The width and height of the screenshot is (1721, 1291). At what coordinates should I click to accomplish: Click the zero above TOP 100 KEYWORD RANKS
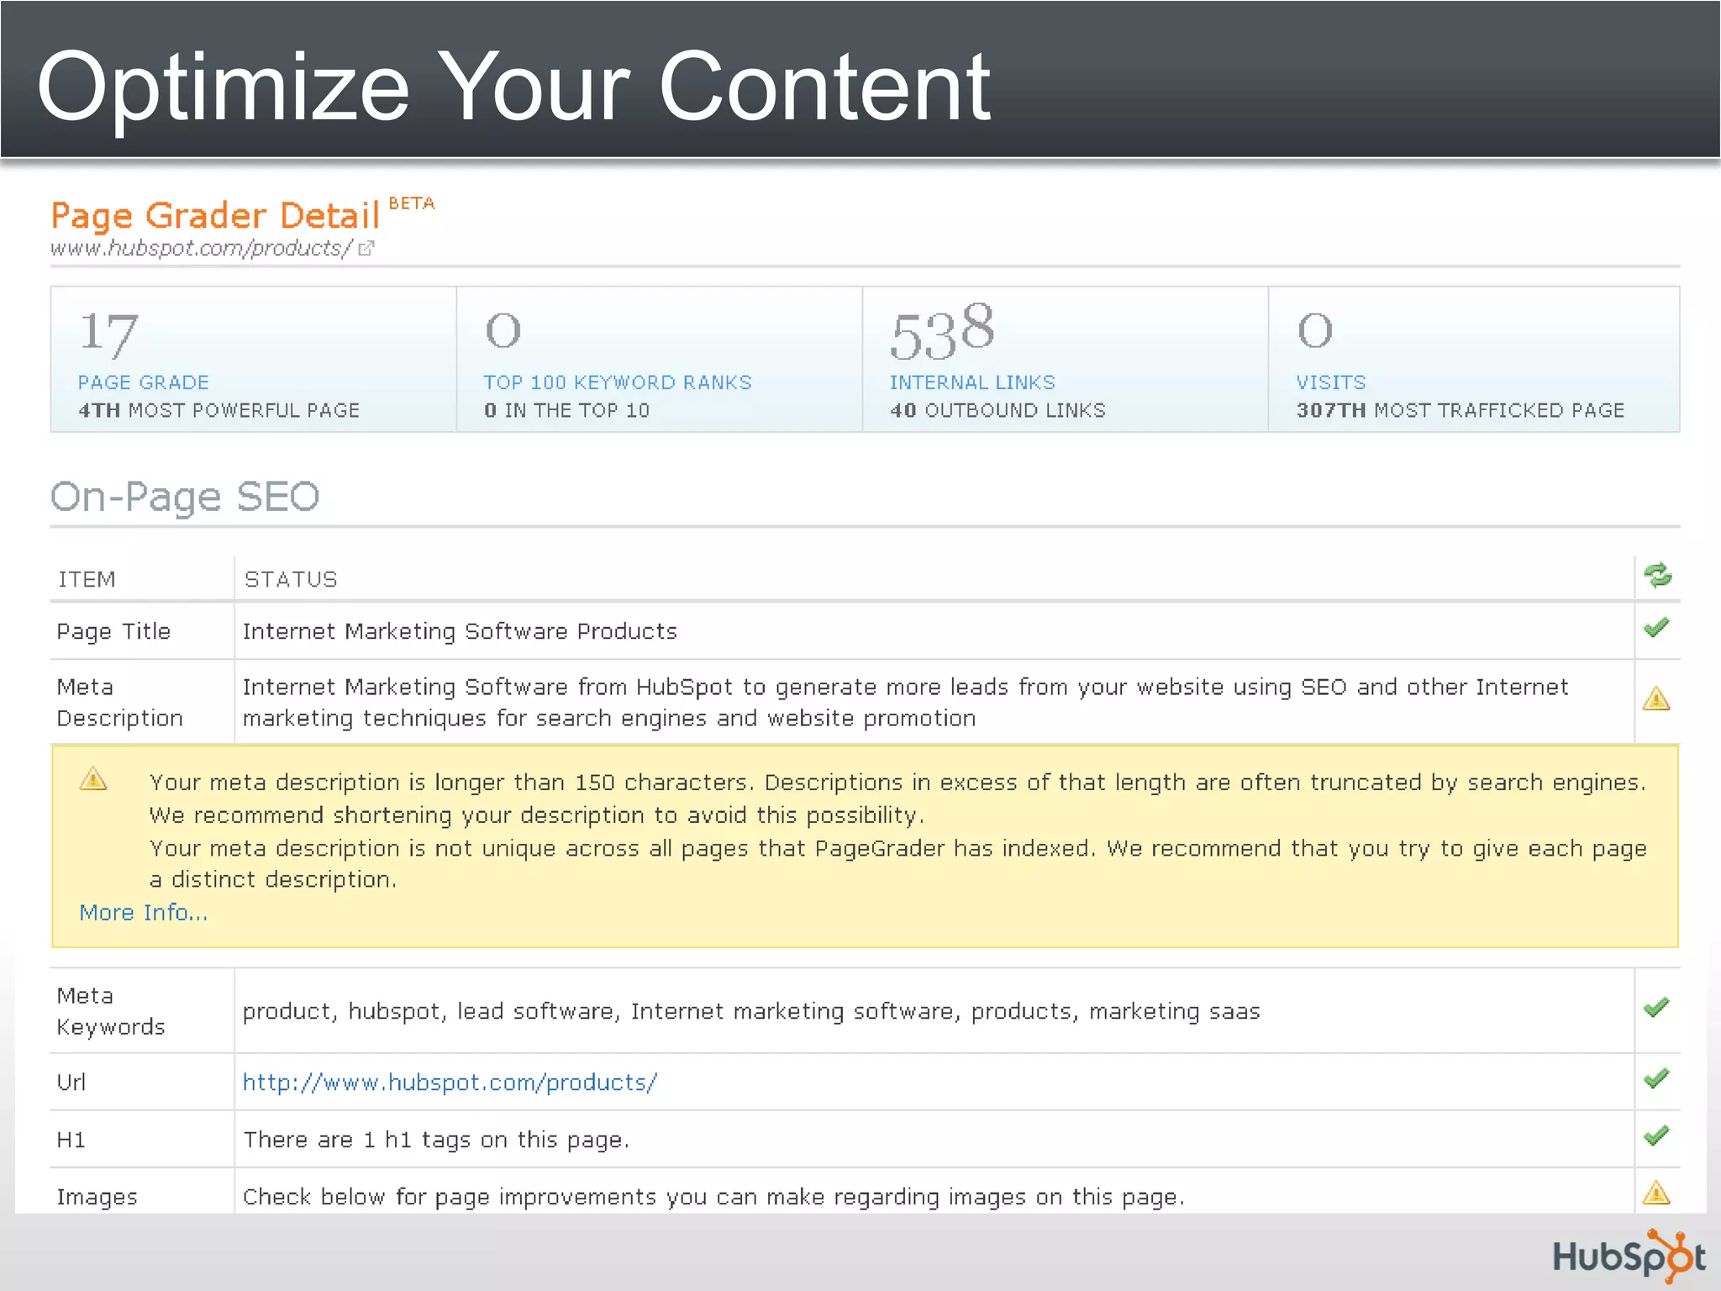[x=503, y=330]
